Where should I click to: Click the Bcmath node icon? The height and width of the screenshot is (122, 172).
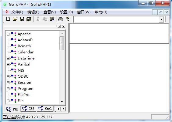(14, 46)
